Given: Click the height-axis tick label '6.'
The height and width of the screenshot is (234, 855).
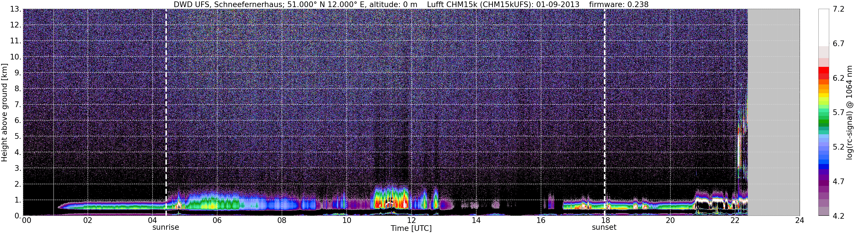Looking at the screenshot, I should point(18,121).
